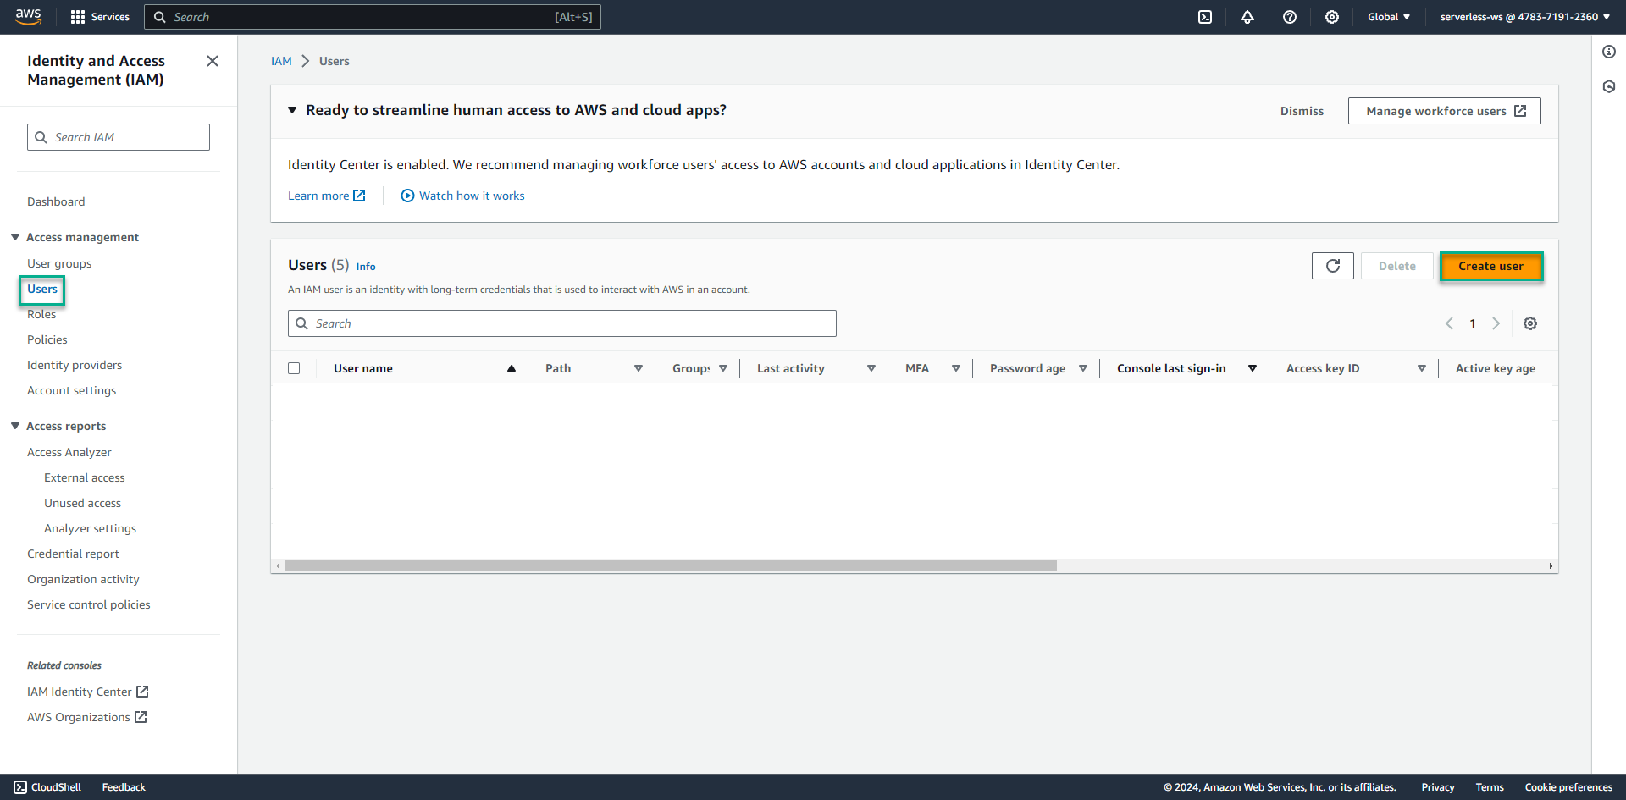Image resolution: width=1626 pixels, height=800 pixels.
Task: Open Unused access in sidebar
Action: [x=83, y=503]
